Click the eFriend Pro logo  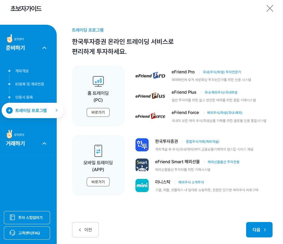150,76
